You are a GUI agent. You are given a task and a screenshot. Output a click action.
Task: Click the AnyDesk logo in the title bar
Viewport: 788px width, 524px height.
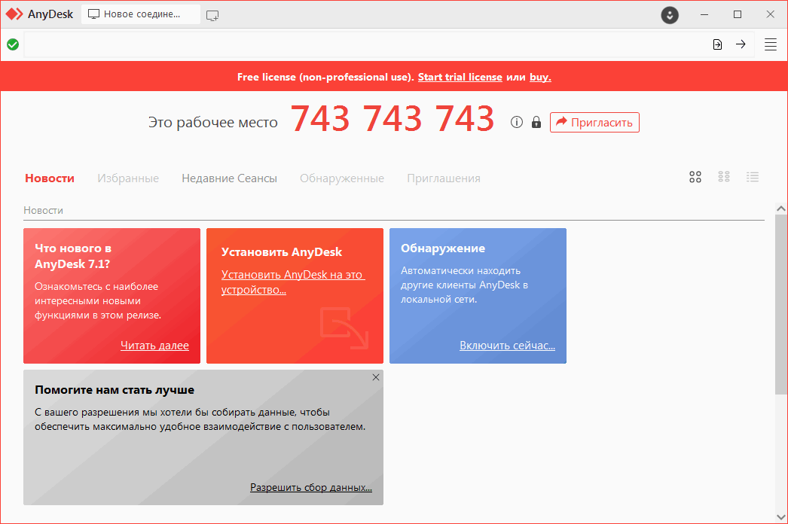point(14,14)
